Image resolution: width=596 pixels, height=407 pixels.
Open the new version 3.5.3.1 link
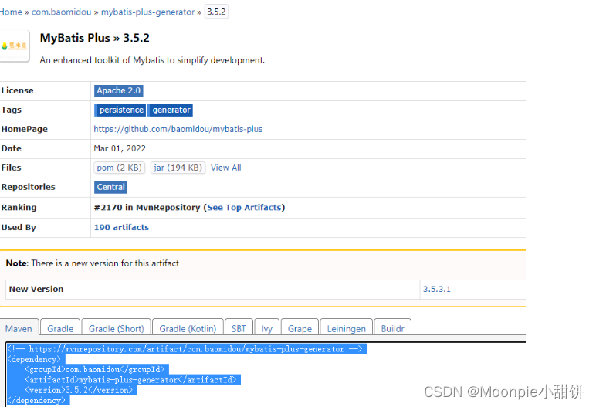(x=437, y=289)
